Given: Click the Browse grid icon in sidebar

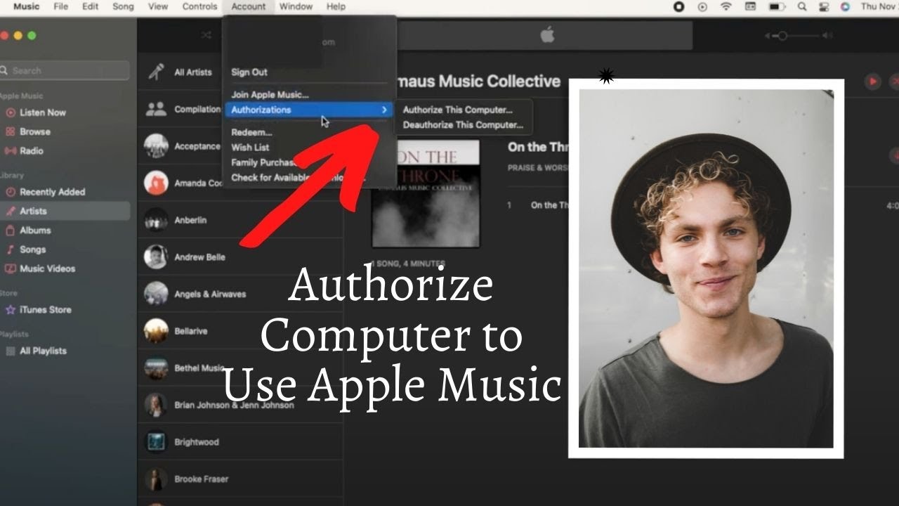Looking at the screenshot, I should pyautogui.click(x=10, y=131).
